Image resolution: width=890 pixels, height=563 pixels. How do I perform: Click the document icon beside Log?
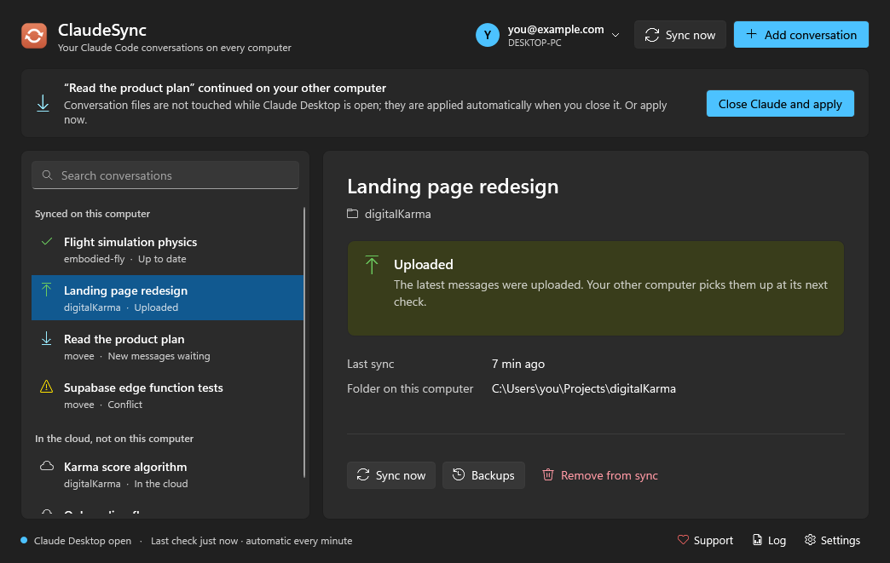coord(757,540)
